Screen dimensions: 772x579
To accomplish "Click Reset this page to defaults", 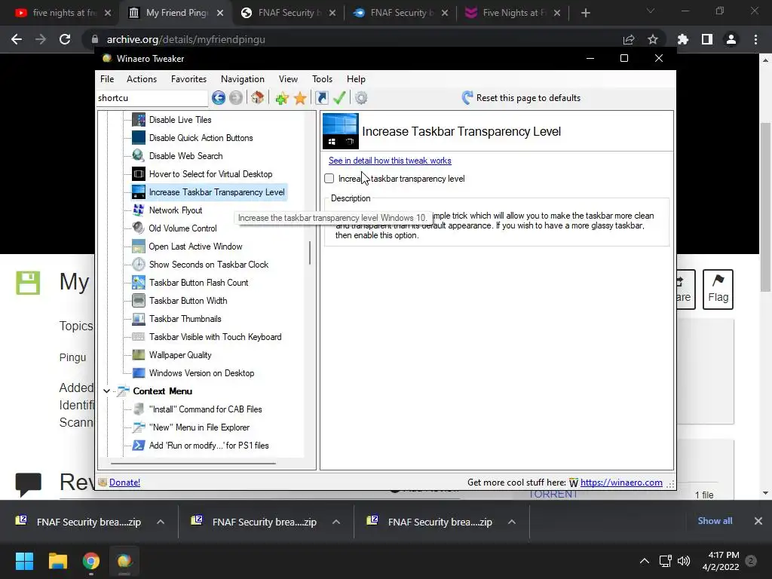I will point(522,98).
